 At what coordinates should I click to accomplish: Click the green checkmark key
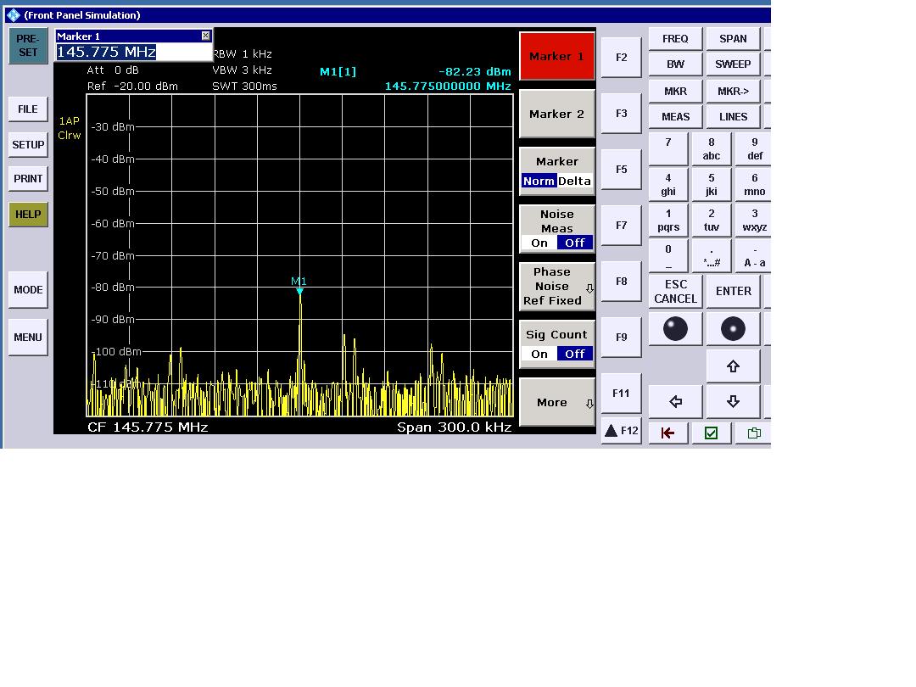click(711, 433)
